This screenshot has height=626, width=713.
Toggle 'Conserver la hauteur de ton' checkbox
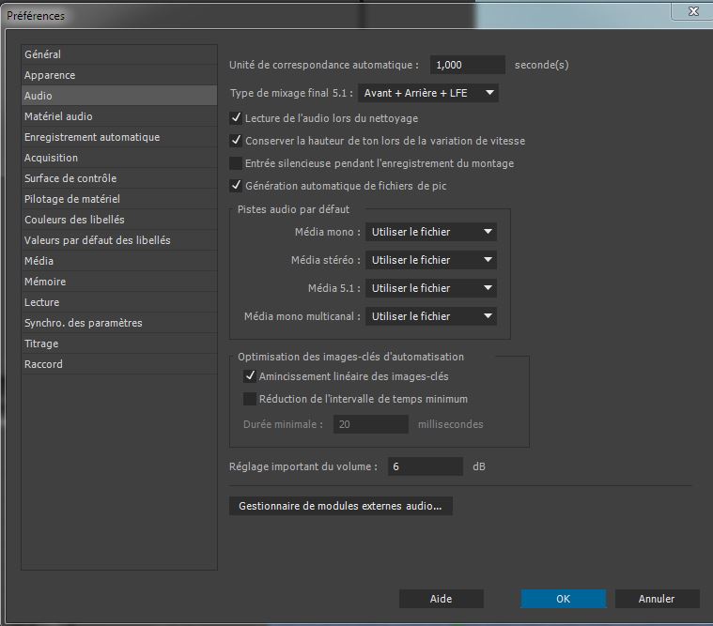pyautogui.click(x=237, y=141)
